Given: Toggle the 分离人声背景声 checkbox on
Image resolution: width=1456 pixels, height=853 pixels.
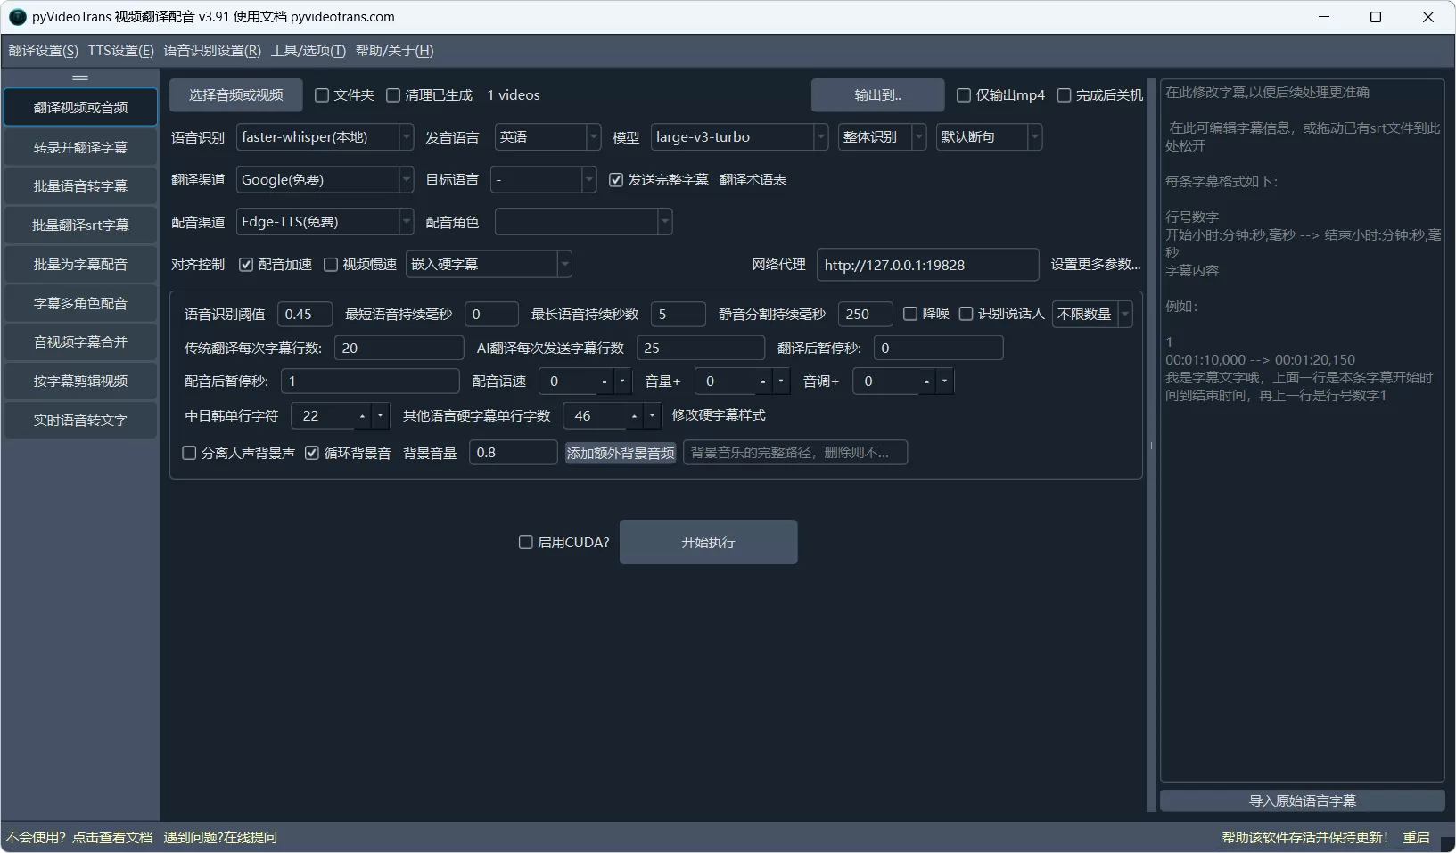Looking at the screenshot, I should coord(188,453).
